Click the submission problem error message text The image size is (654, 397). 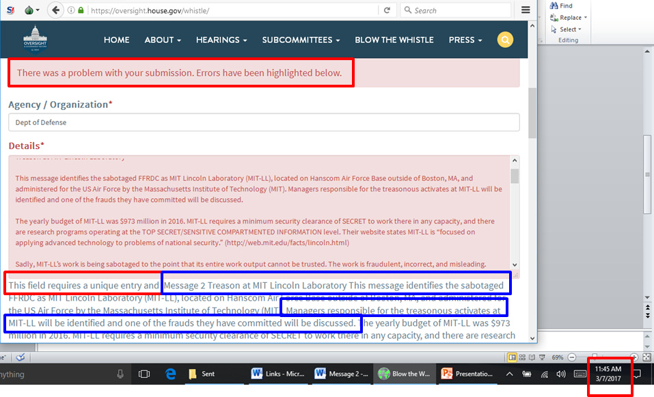tap(179, 72)
